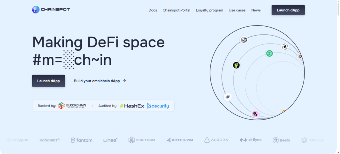Click the Beefy partner logo
Viewport: 340px width, 154px height.
coord(281,140)
